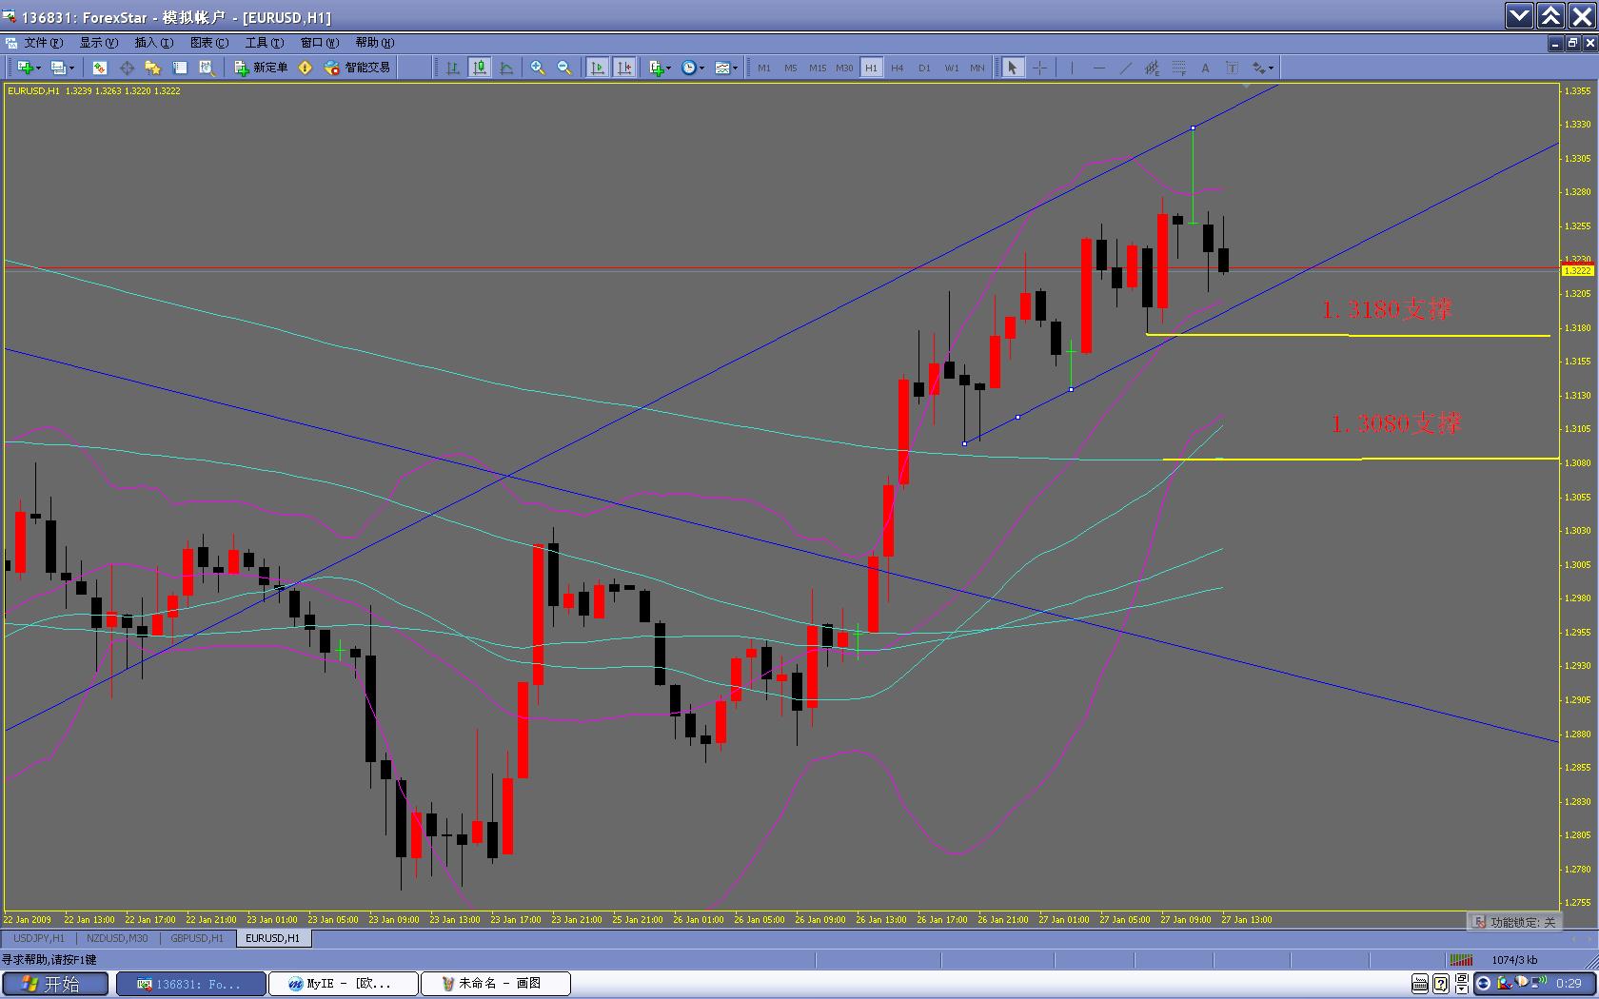Switch to H4 timeframe

[898, 68]
